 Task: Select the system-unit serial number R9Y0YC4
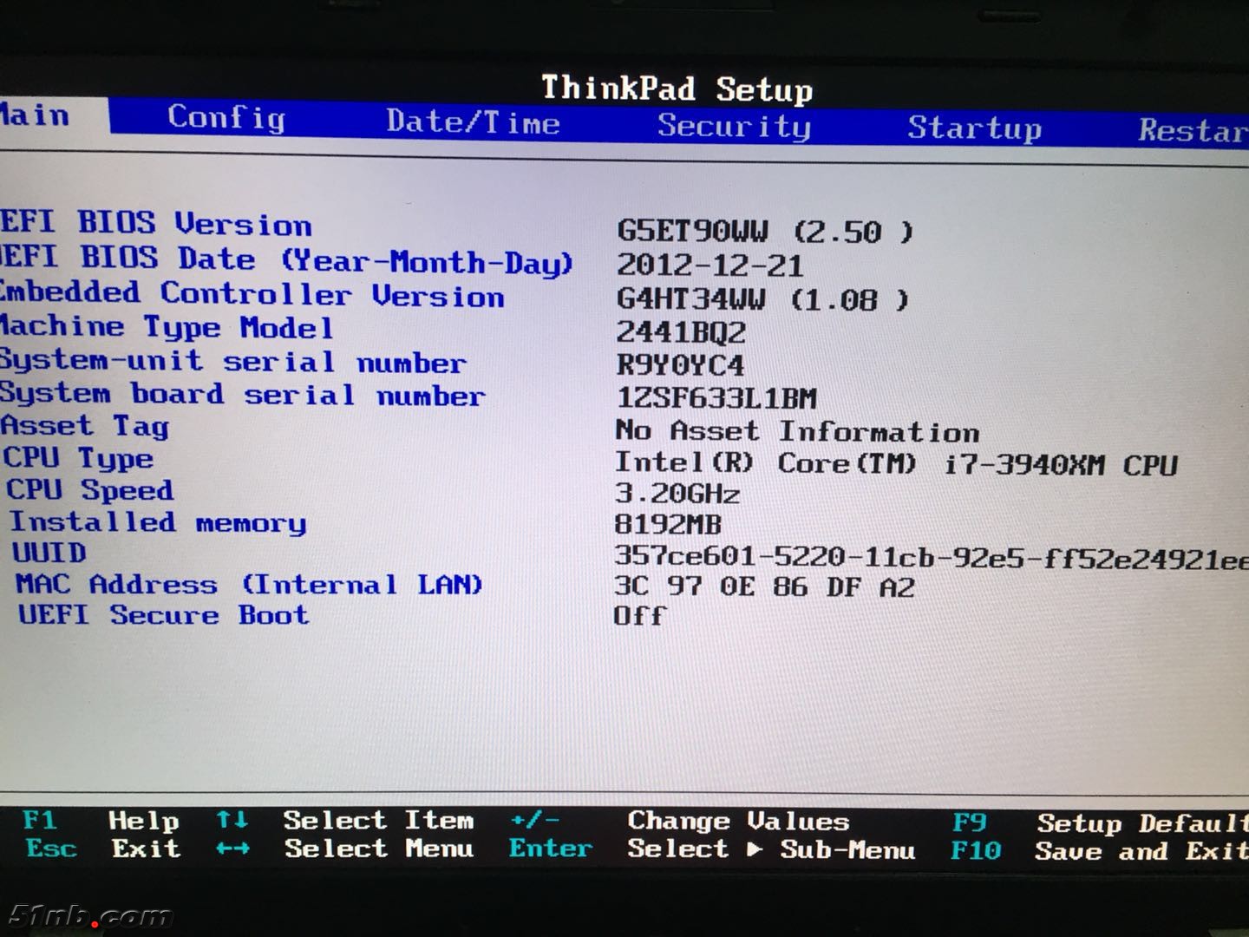click(680, 365)
